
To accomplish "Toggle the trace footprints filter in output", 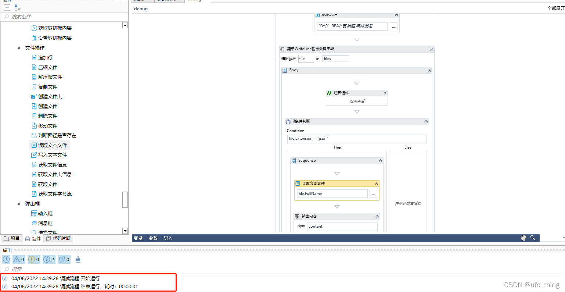I will pos(64,259).
